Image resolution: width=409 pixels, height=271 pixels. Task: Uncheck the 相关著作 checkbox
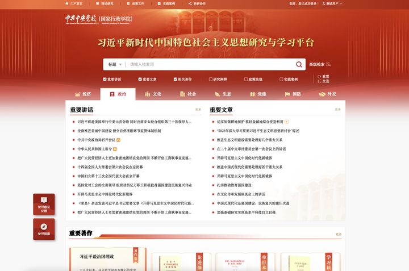[x=176, y=80]
